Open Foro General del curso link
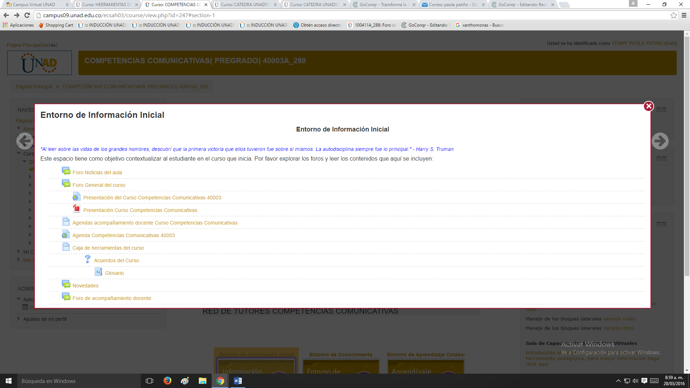Screen dimensions: 690x388 click(99, 185)
